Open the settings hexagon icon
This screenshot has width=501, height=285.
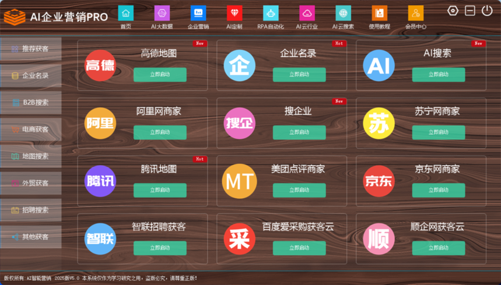[453, 11]
